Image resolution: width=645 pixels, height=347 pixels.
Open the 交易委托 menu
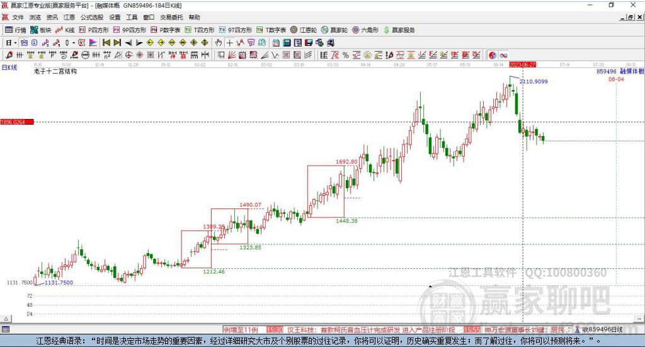click(x=171, y=17)
